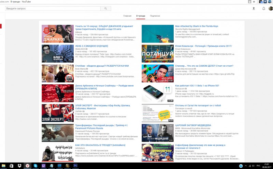The image size is (273, 169).
Task: Open the taskbar clock showing 21:01
Action: pos(267,166)
